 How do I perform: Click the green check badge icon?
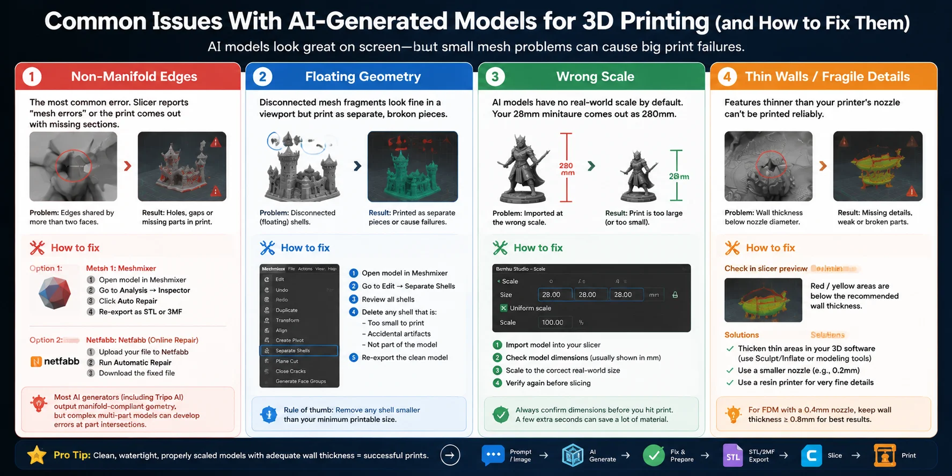click(x=501, y=414)
